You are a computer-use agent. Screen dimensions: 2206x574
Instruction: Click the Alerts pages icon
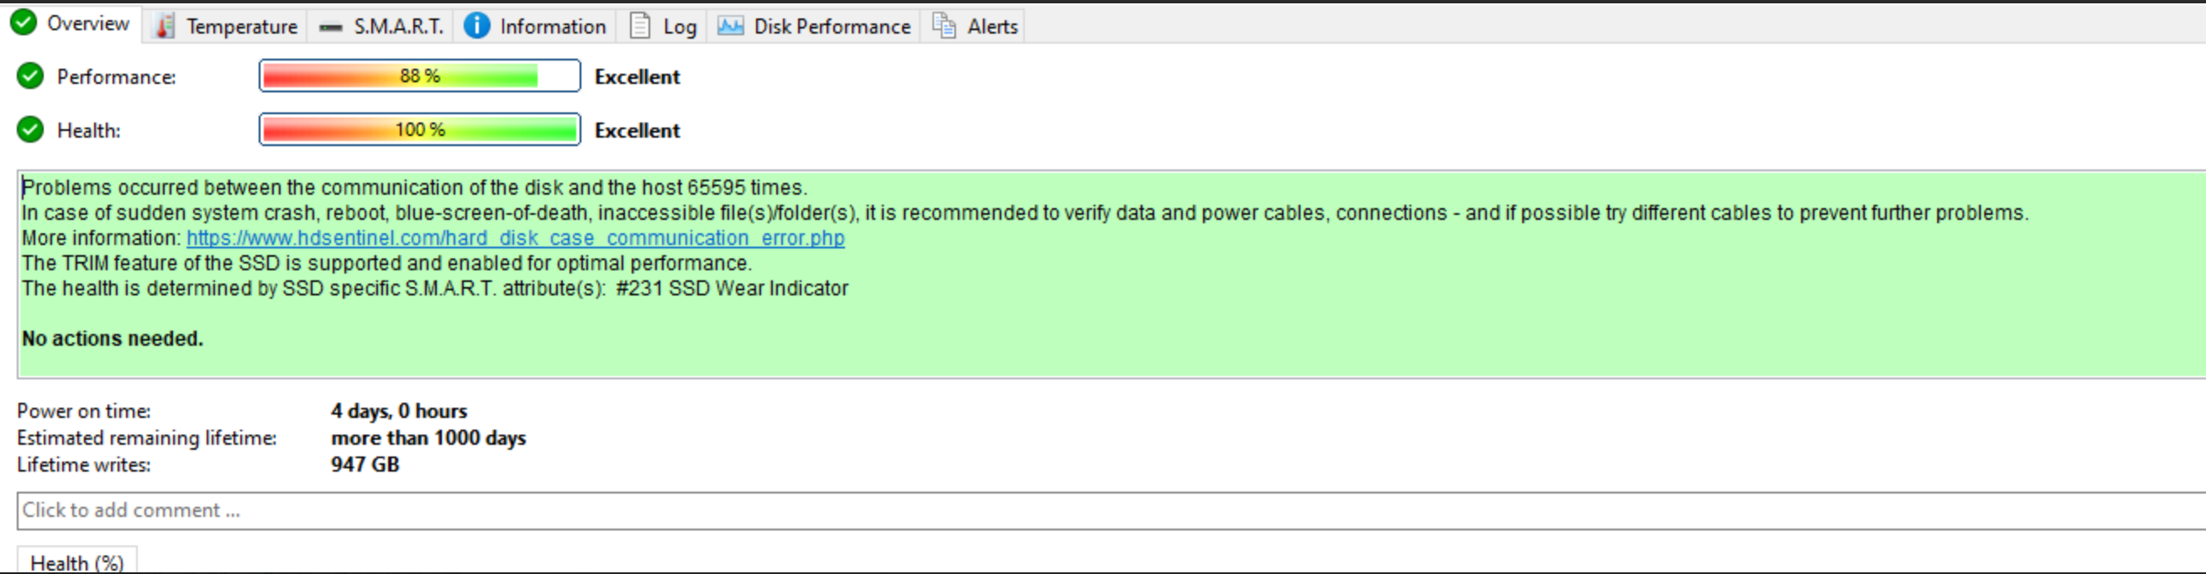943,26
